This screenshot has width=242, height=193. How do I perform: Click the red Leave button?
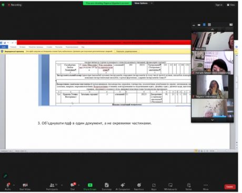pyautogui.click(x=230, y=187)
